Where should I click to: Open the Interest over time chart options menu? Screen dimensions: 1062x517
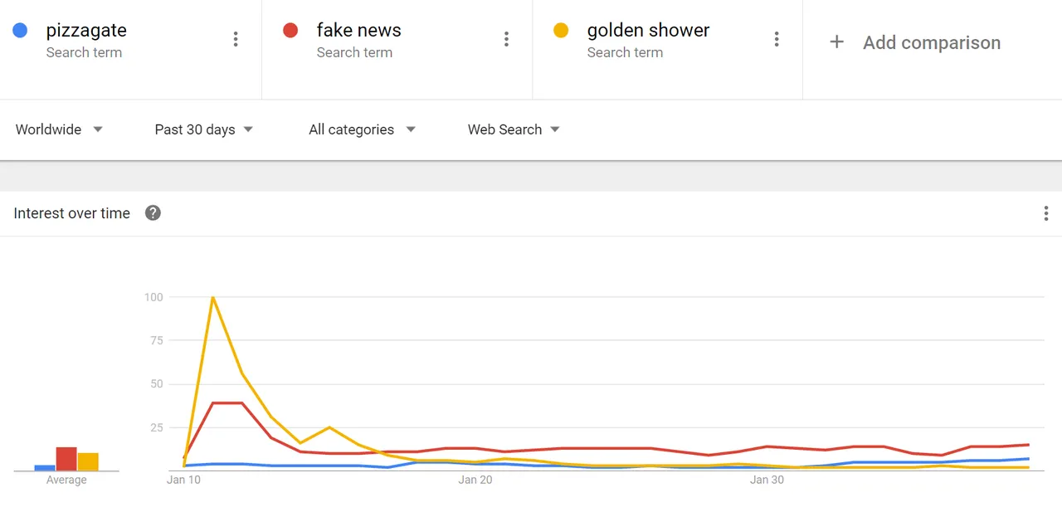point(1045,213)
